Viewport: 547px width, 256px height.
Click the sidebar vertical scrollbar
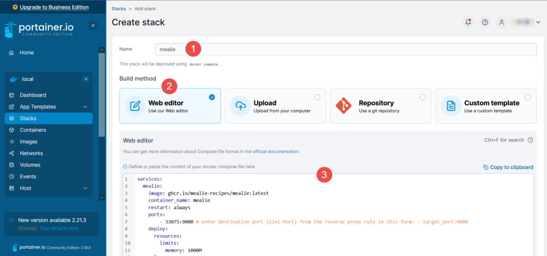[x=101, y=94]
